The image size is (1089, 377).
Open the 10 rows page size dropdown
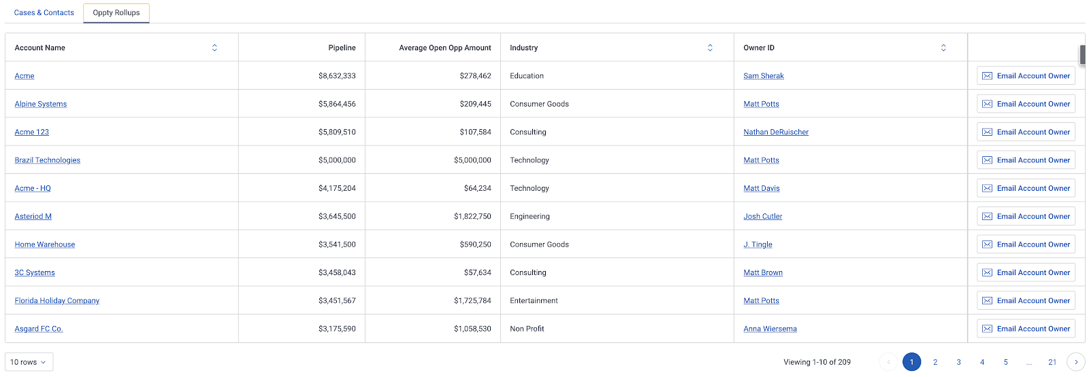29,362
